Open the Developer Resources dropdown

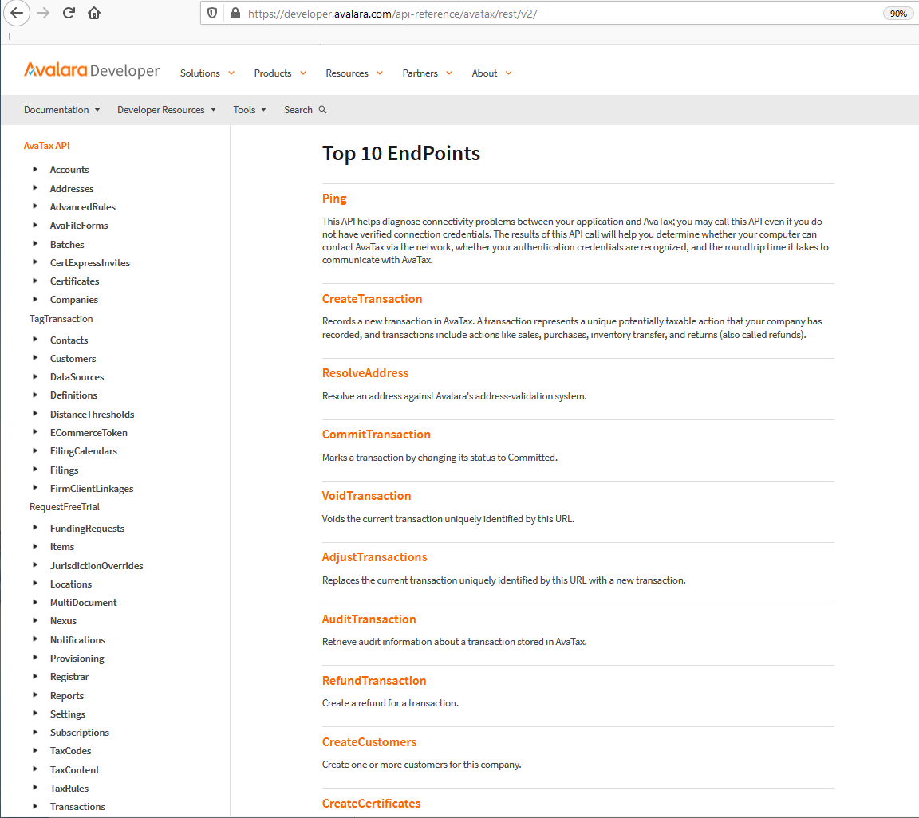[166, 110]
